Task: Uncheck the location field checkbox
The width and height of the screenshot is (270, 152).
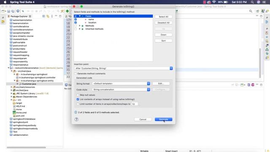Action: [76, 22]
